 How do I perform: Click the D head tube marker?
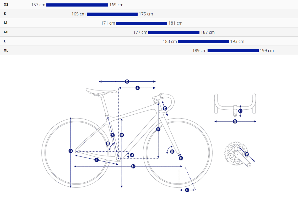(x=165, y=108)
